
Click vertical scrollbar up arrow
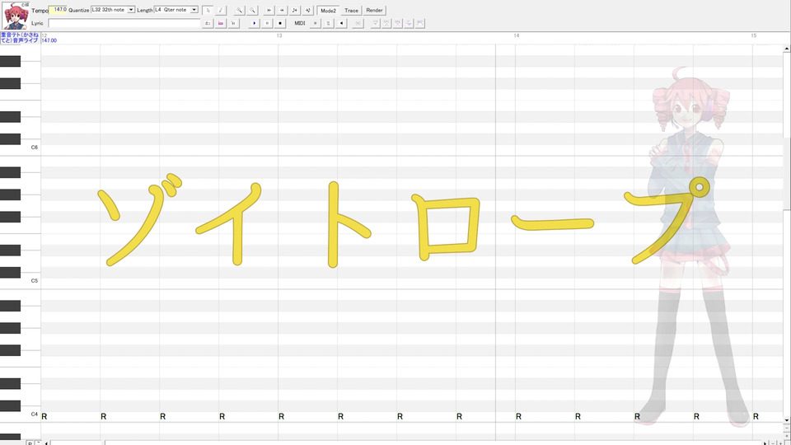(786, 49)
